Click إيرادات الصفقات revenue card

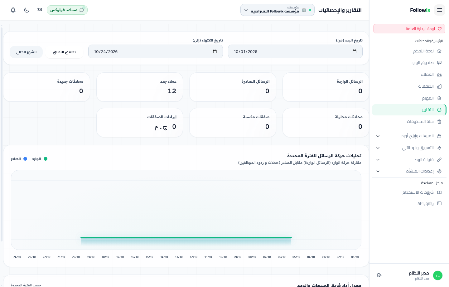coord(140,123)
